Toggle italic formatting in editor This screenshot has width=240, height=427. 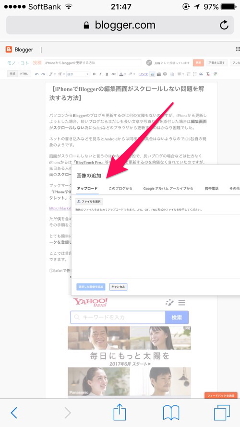100,74
